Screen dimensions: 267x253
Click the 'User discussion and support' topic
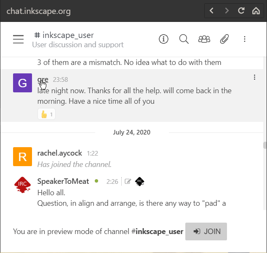(x=78, y=45)
